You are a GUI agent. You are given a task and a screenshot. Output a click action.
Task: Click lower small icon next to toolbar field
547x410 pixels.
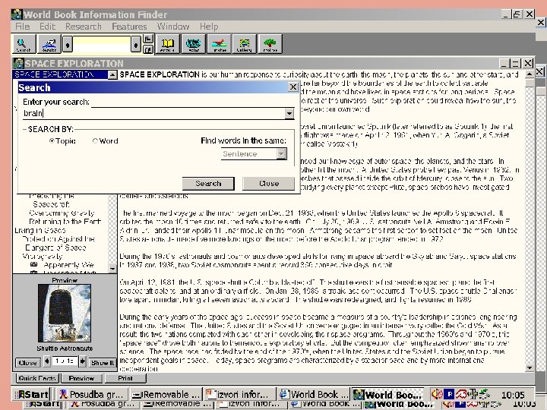click(148, 49)
